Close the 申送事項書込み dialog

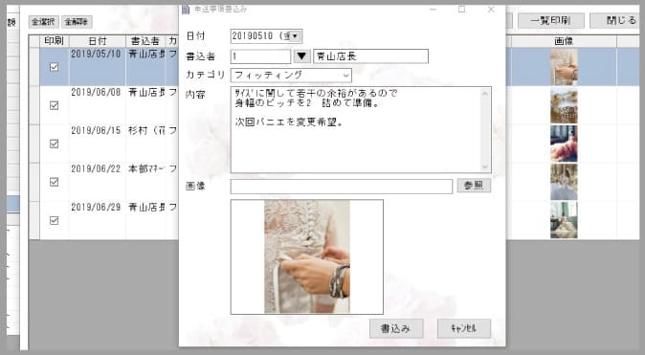click(x=491, y=9)
